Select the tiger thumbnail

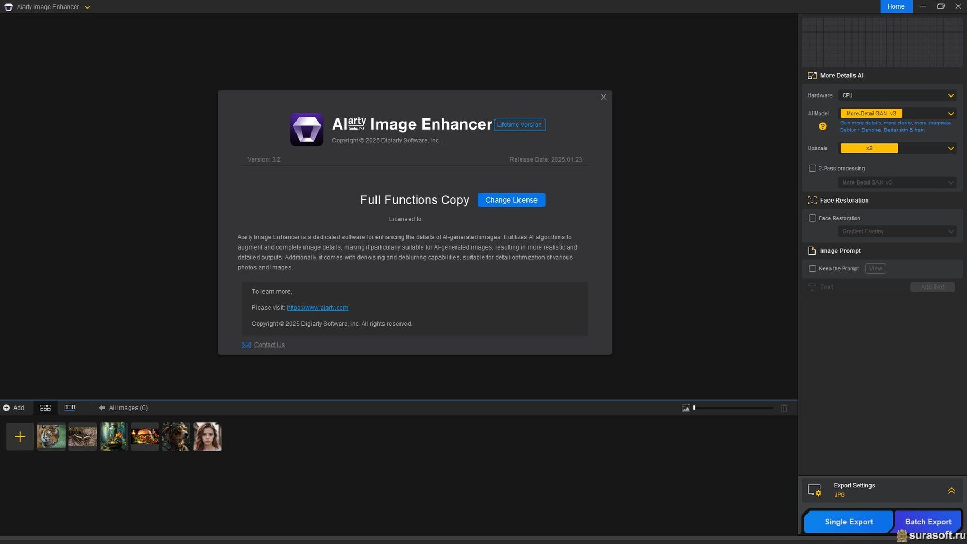coord(51,437)
